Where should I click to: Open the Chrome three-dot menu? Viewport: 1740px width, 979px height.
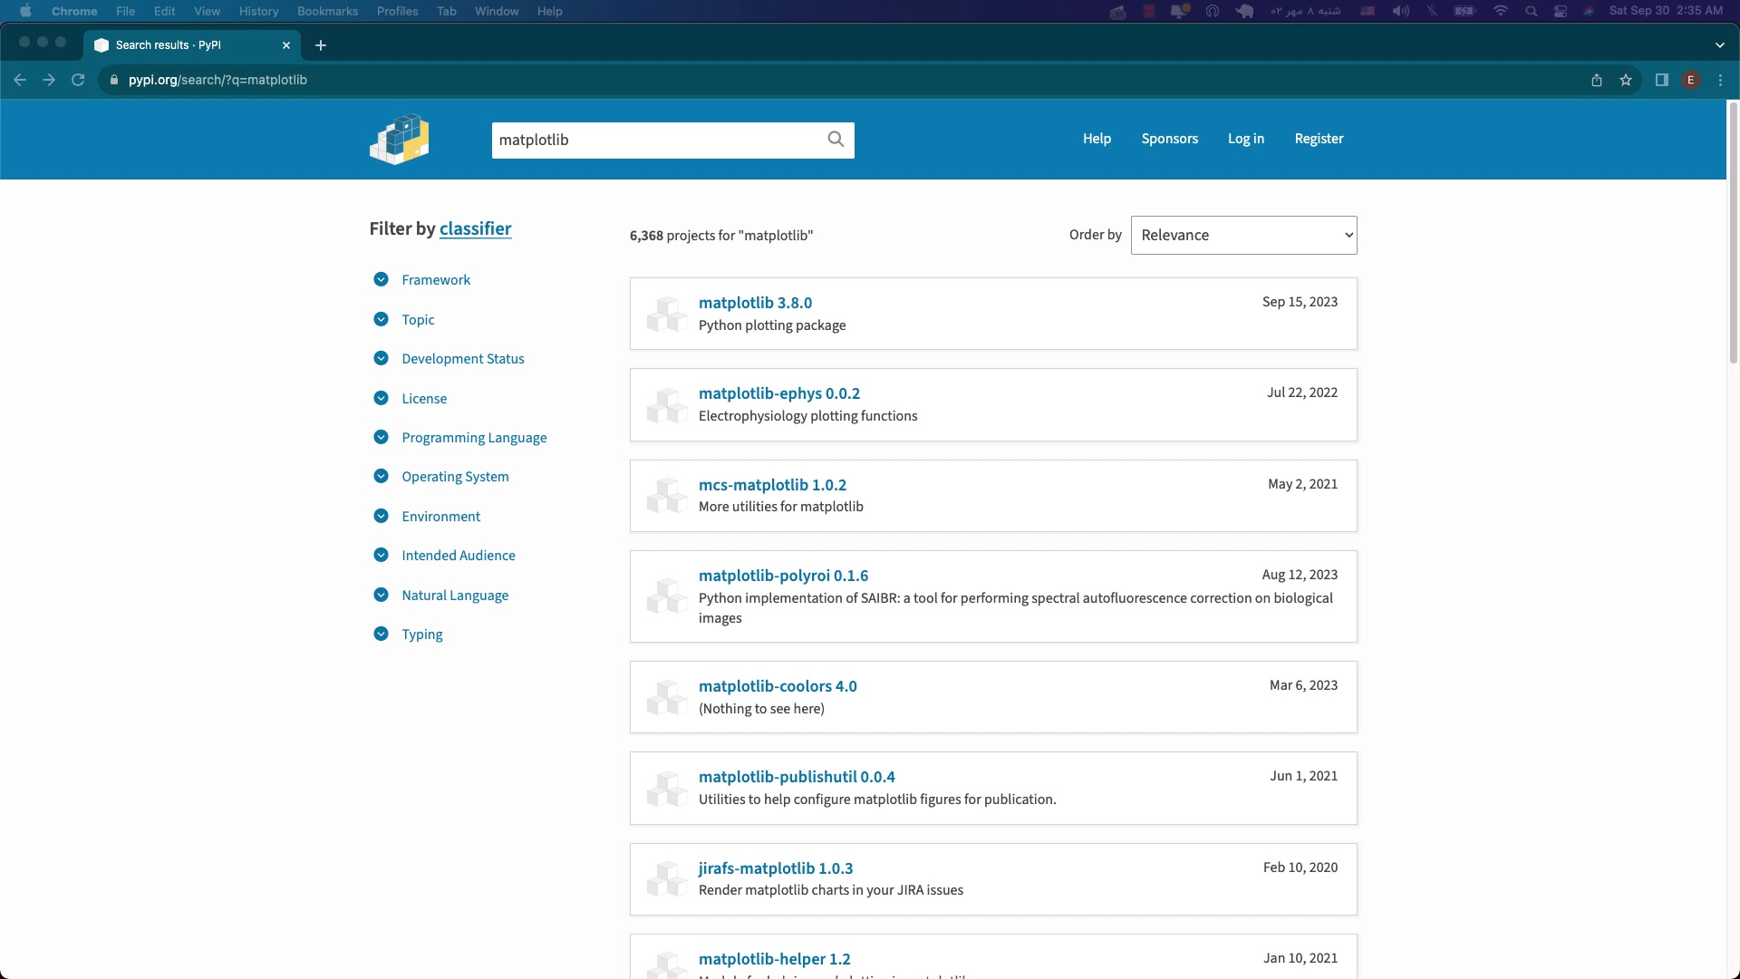(x=1720, y=80)
